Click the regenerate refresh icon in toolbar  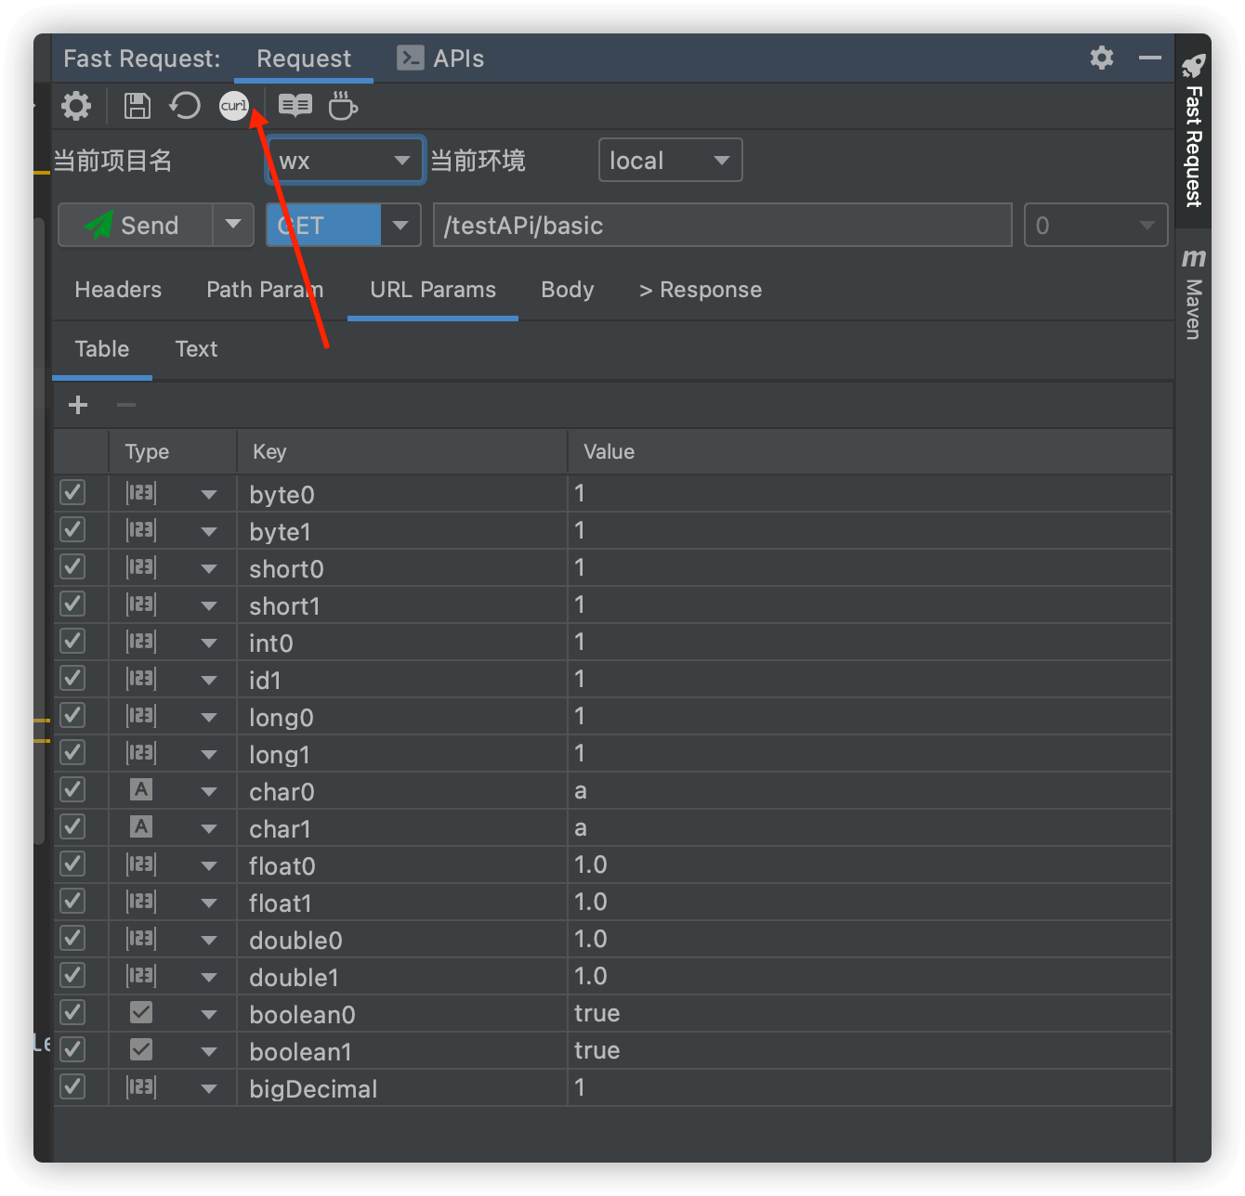185,106
